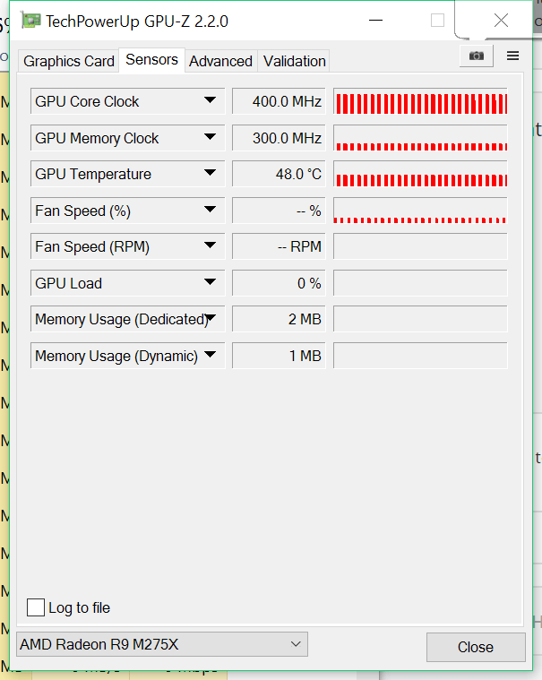Click the 48.0 °C temperature value field
The image size is (542, 680).
(x=278, y=174)
